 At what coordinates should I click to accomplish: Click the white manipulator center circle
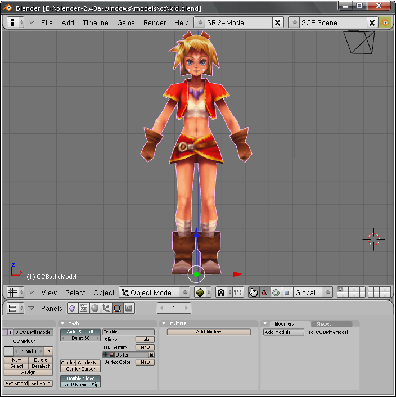196,274
